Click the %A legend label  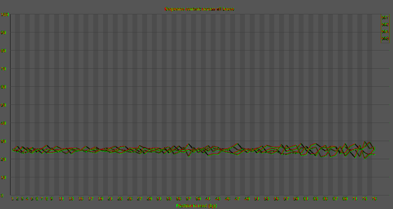[385, 32]
